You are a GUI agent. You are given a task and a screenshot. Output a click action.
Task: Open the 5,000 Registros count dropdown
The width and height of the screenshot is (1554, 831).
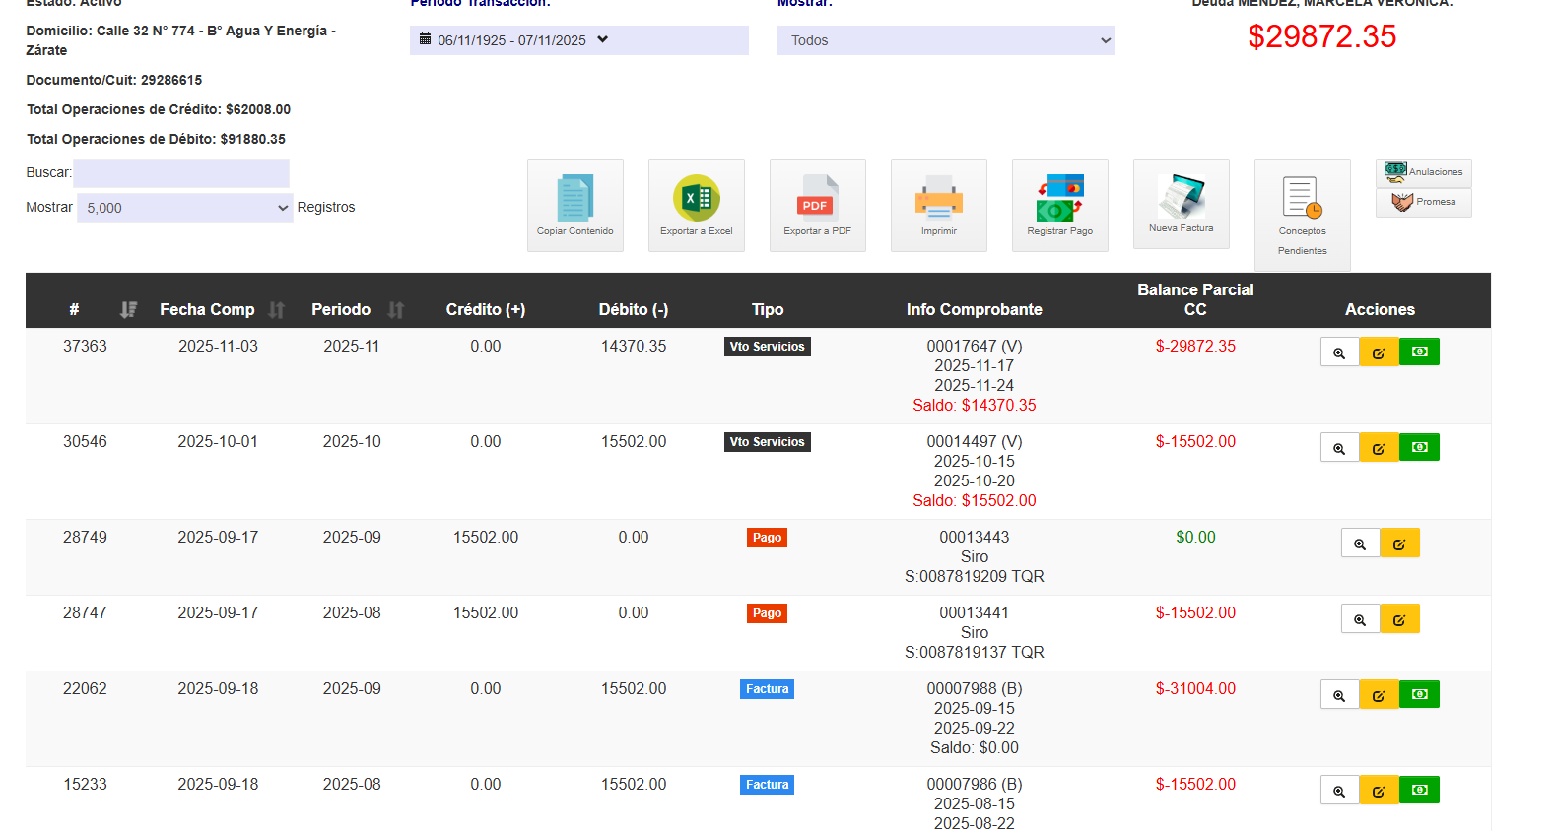(x=185, y=208)
